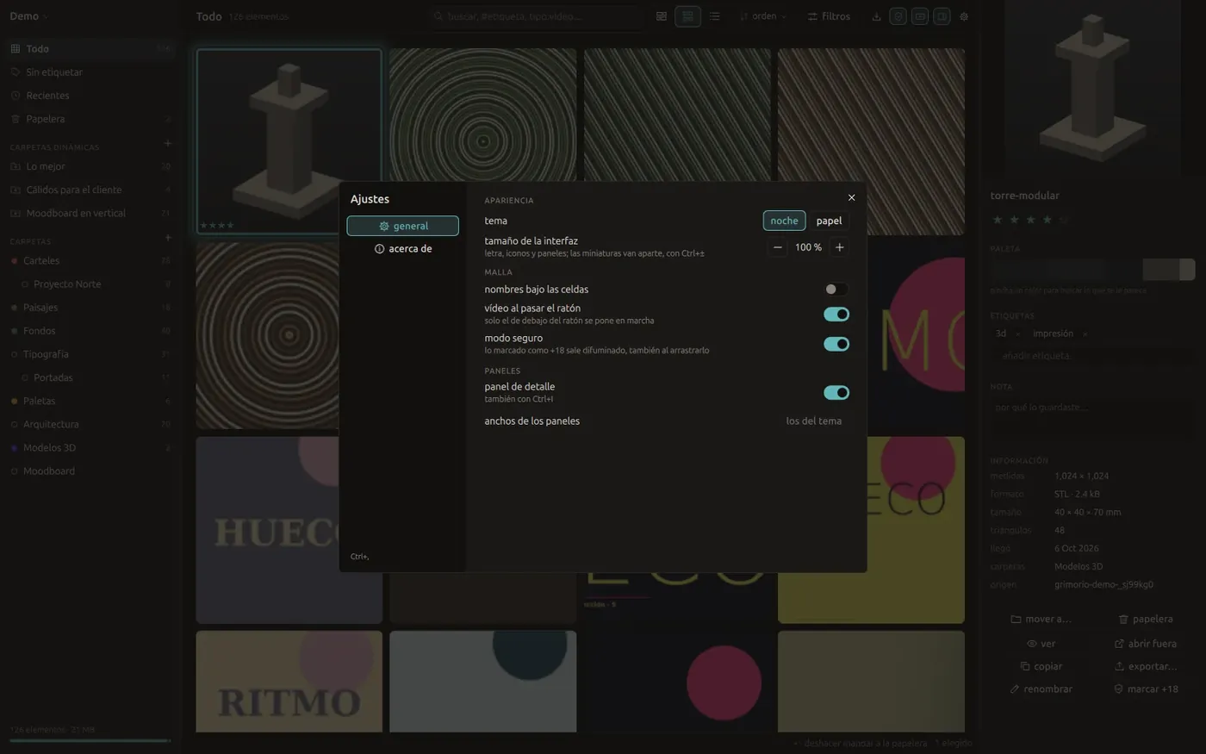Image resolution: width=1206 pixels, height=754 pixels.
Task: Increase interface size with plus button
Action: click(839, 247)
